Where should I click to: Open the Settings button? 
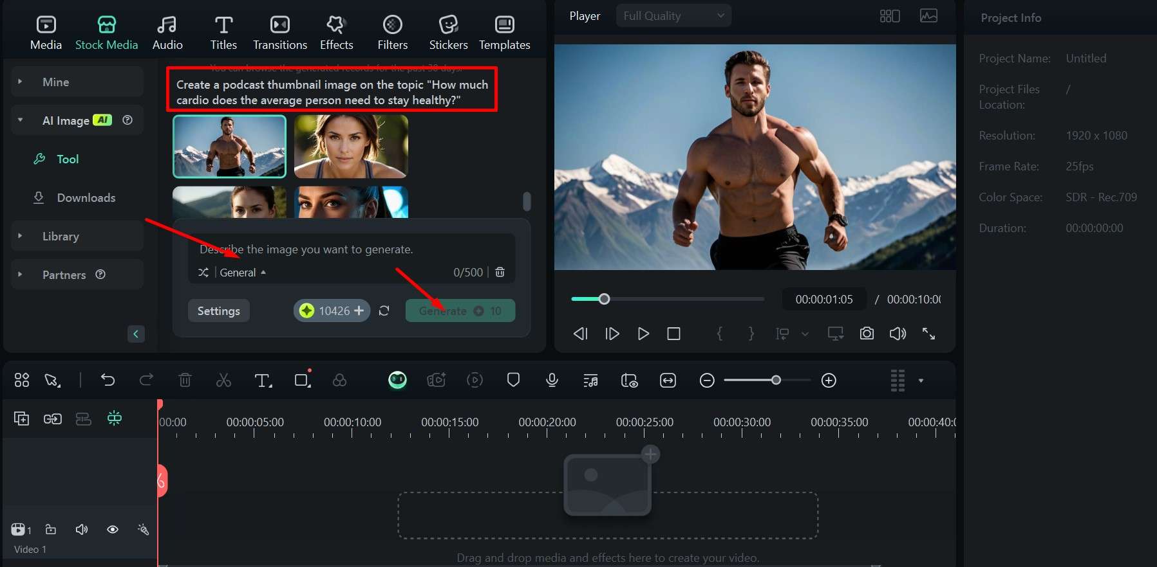click(x=218, y=310)
